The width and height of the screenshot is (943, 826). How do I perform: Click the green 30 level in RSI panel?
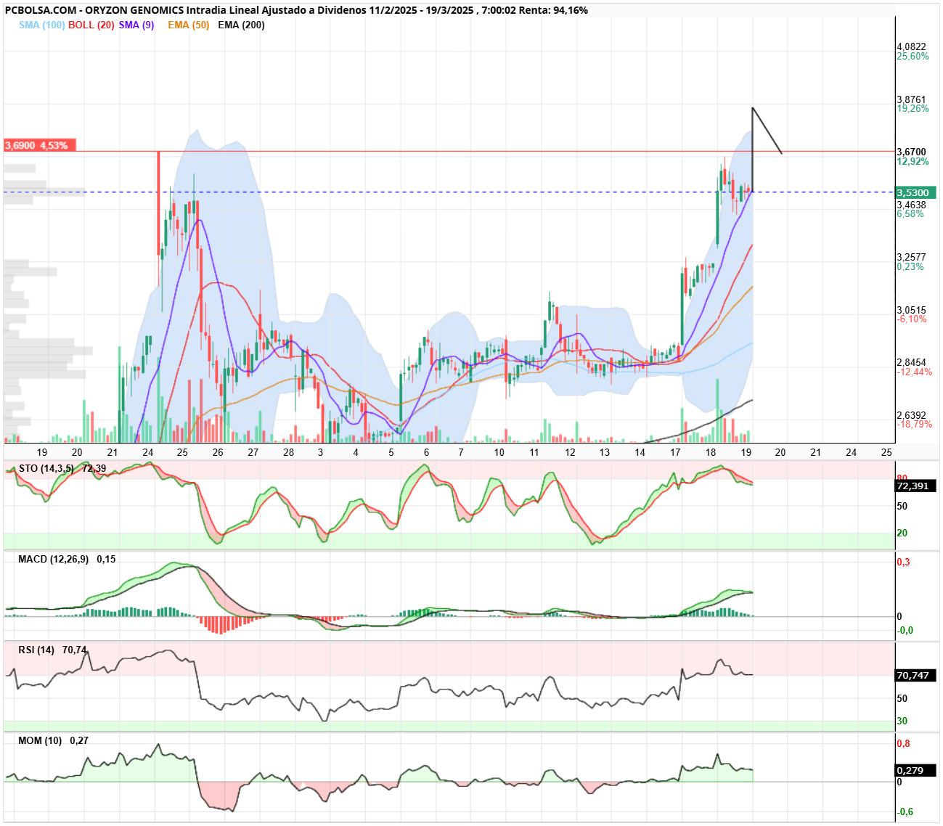[x=902, y=721]
